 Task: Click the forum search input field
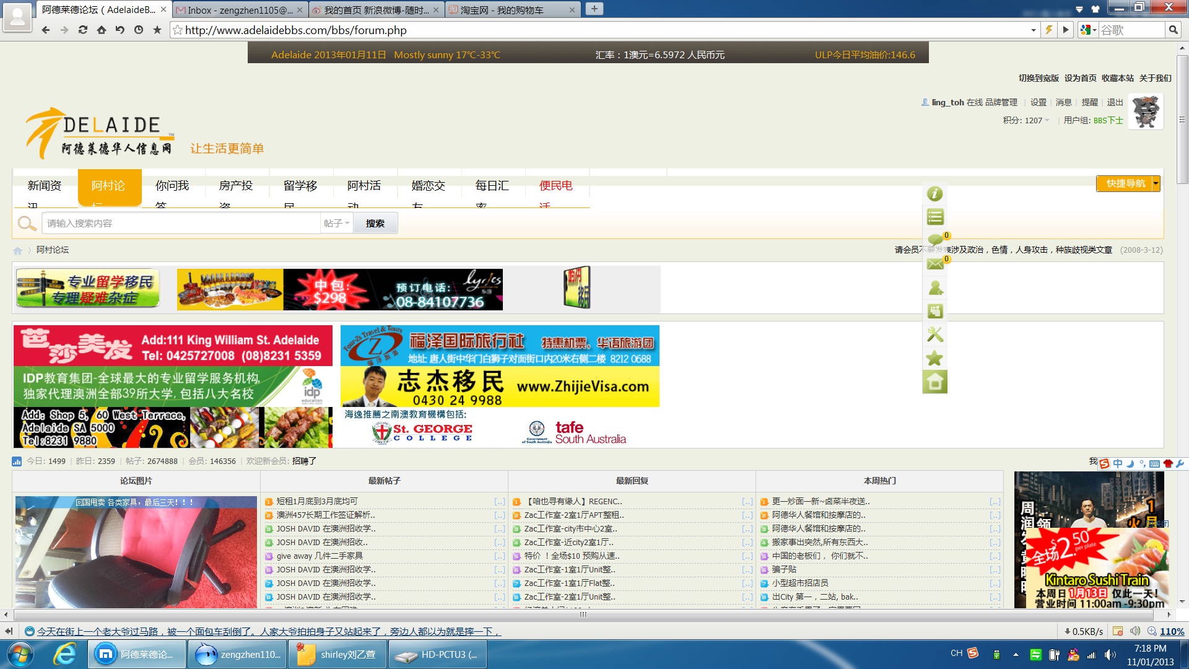(x=181, y=223)
